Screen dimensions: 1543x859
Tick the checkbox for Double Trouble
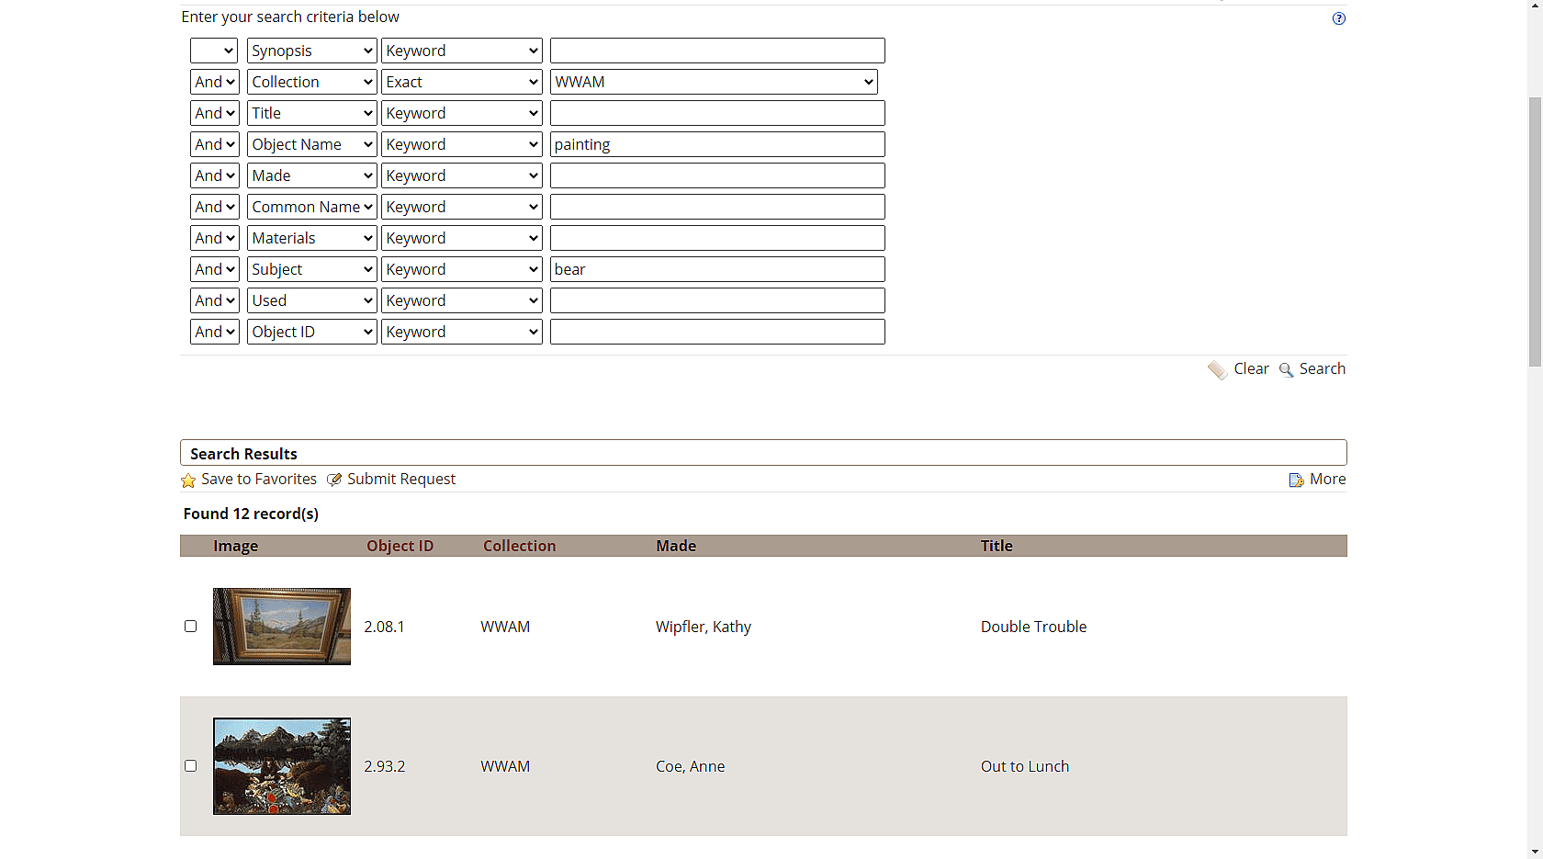click(191, 627)
